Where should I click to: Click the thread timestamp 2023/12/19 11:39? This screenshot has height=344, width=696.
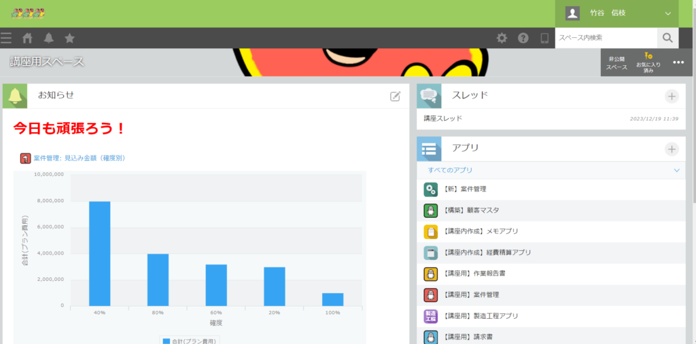[654, 119]
